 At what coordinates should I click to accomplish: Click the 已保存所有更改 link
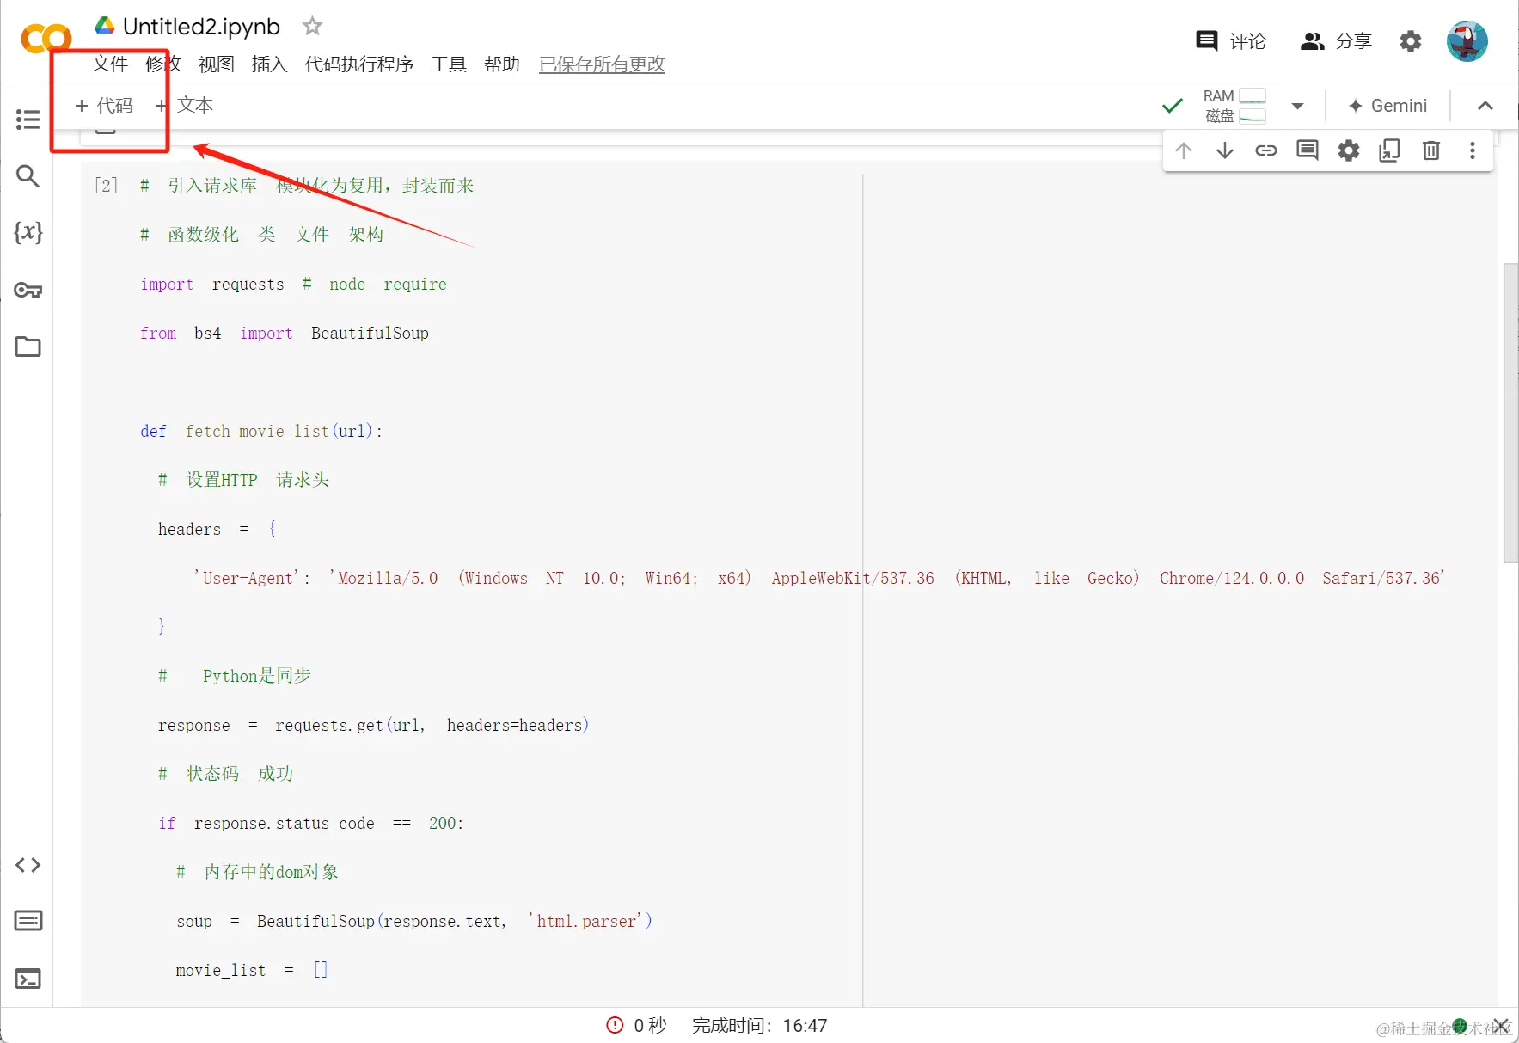(x=603, y=64)
